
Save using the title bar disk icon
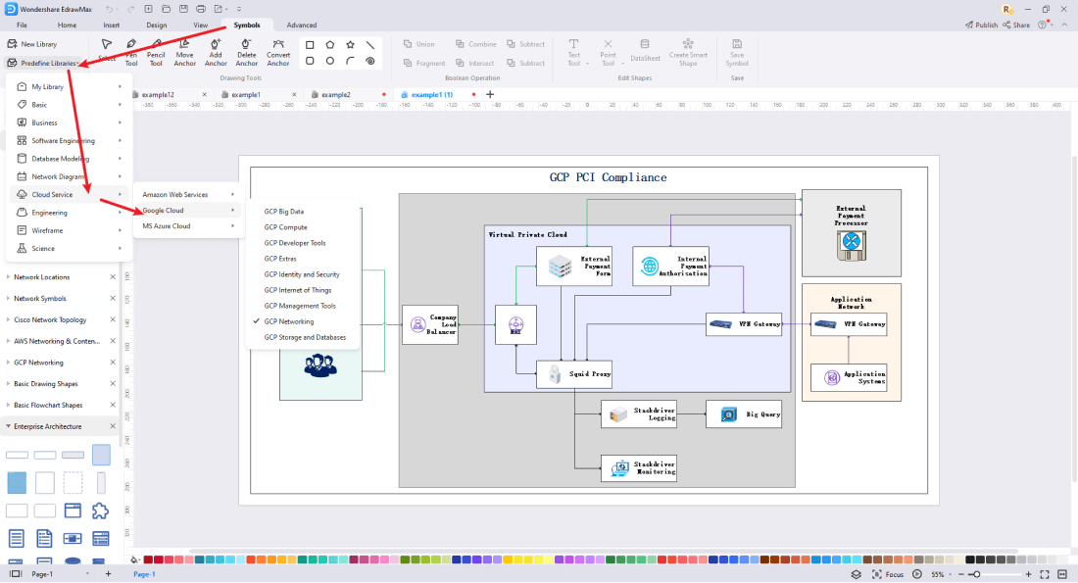pyautogui.click(x=183, y=9)
